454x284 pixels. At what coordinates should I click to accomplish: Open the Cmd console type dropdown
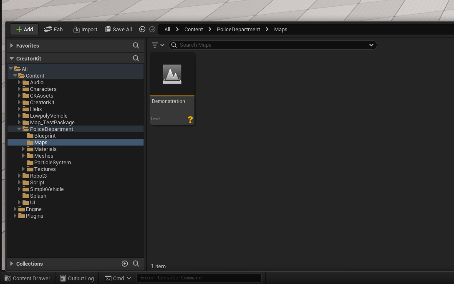[129, 278]
